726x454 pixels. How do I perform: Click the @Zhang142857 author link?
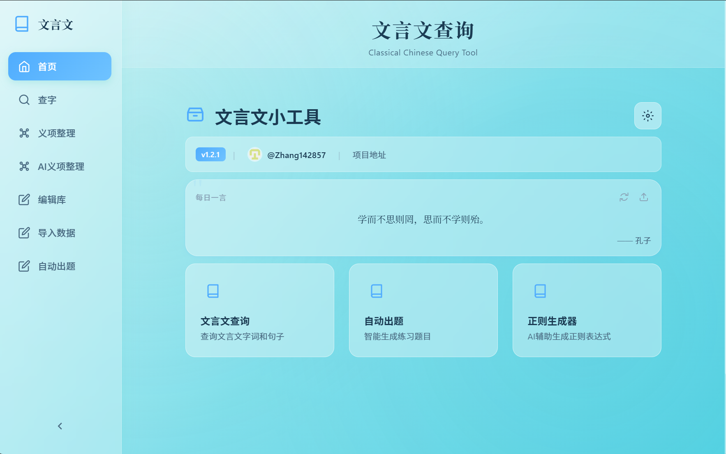coord(297,155)
